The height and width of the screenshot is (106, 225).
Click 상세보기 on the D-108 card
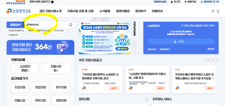tap(114, 88)
